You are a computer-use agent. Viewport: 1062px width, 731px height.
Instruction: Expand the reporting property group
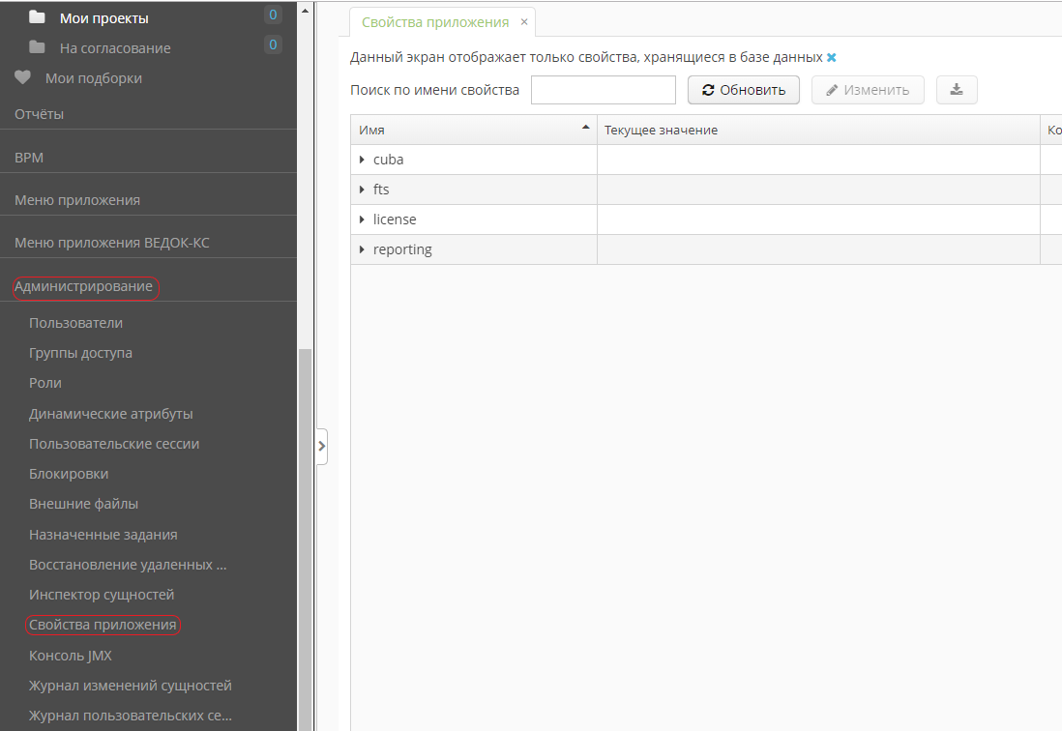pyautogui.click(x=362, y=249)
